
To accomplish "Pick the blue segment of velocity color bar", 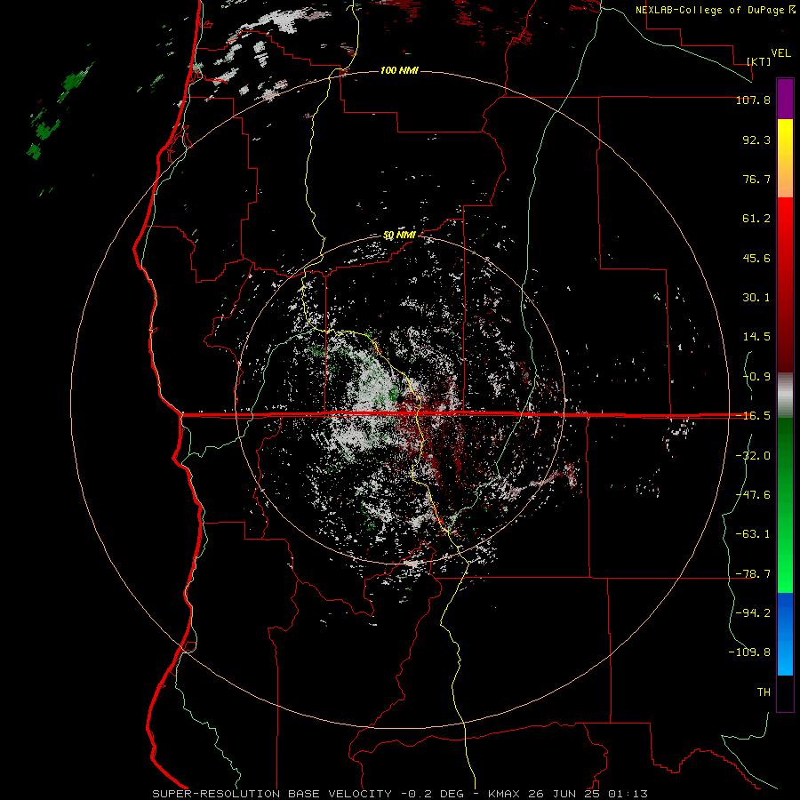I will tap(785, 634).
